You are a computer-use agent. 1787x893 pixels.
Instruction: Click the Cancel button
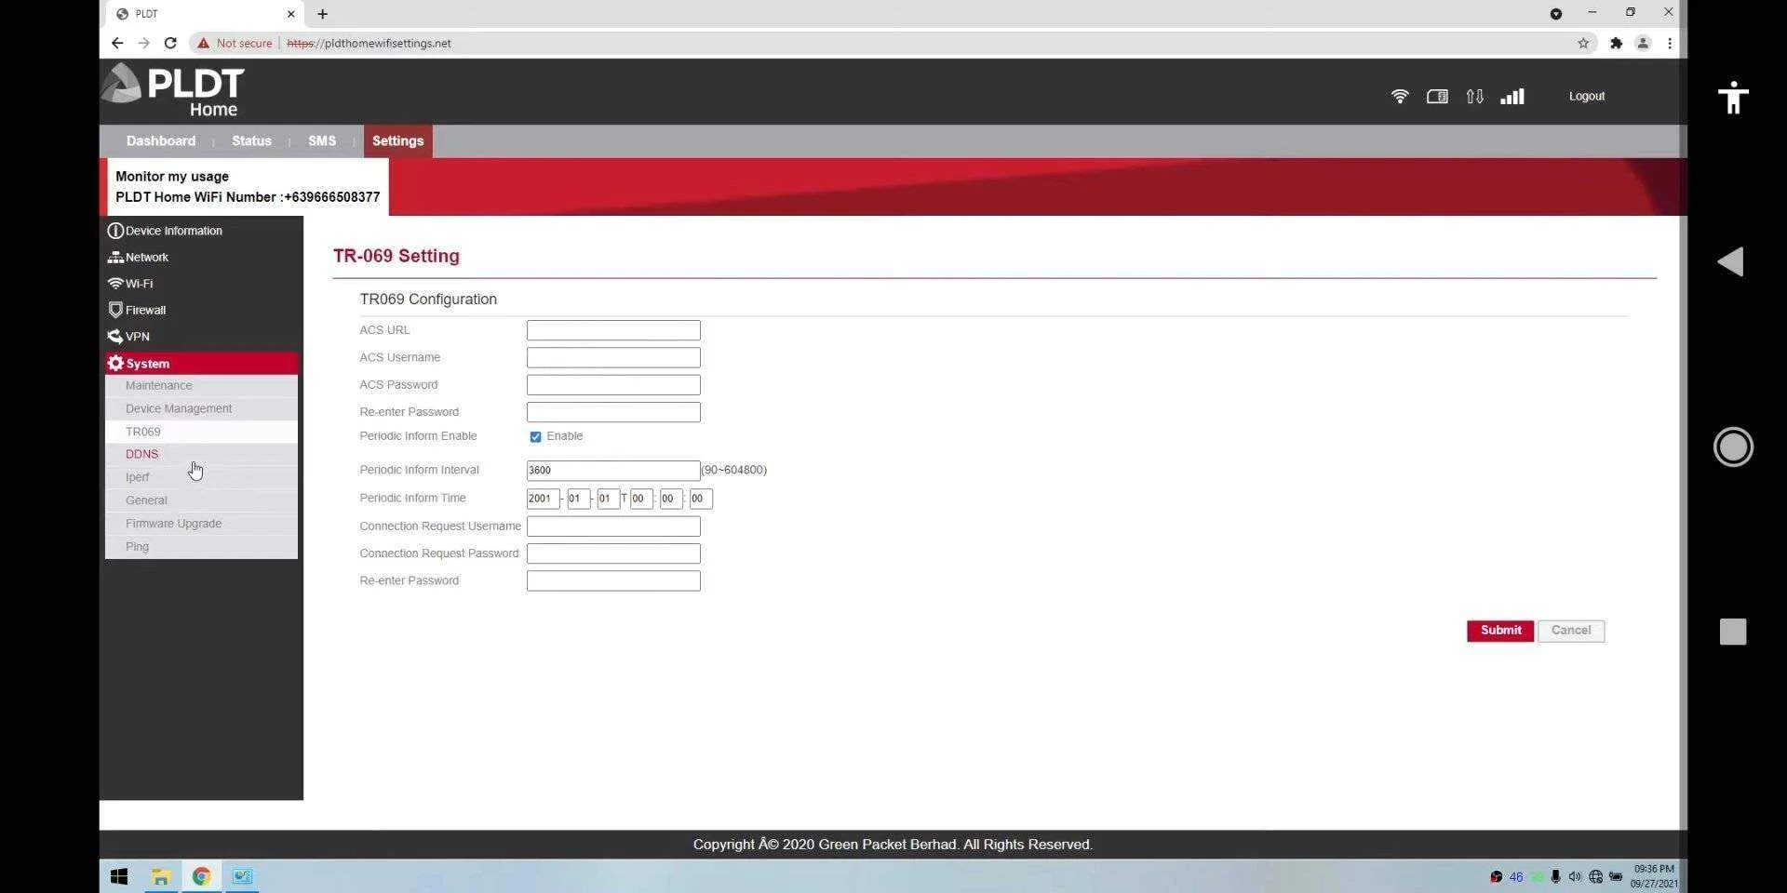pyautogui.click(x=1571, y=631)
